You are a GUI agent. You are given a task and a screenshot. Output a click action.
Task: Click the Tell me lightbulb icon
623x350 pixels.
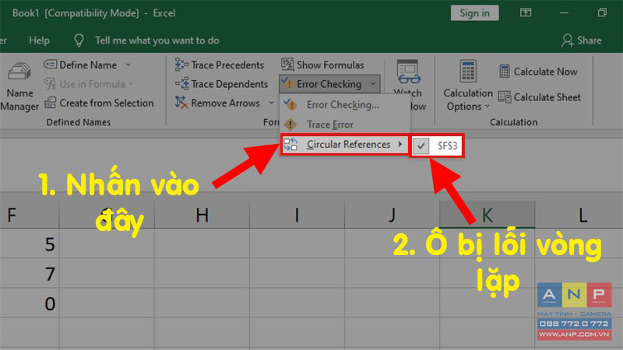pyautogui.click(x=79, y=40)
